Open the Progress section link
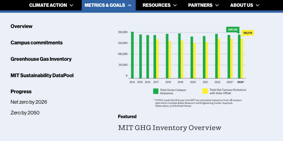Image resolution: width=283 pixels, height=141 pixels. tap(21, 92)
